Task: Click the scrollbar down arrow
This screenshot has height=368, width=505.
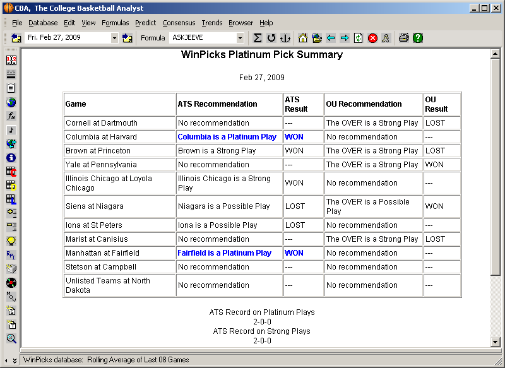Action: 496,342
